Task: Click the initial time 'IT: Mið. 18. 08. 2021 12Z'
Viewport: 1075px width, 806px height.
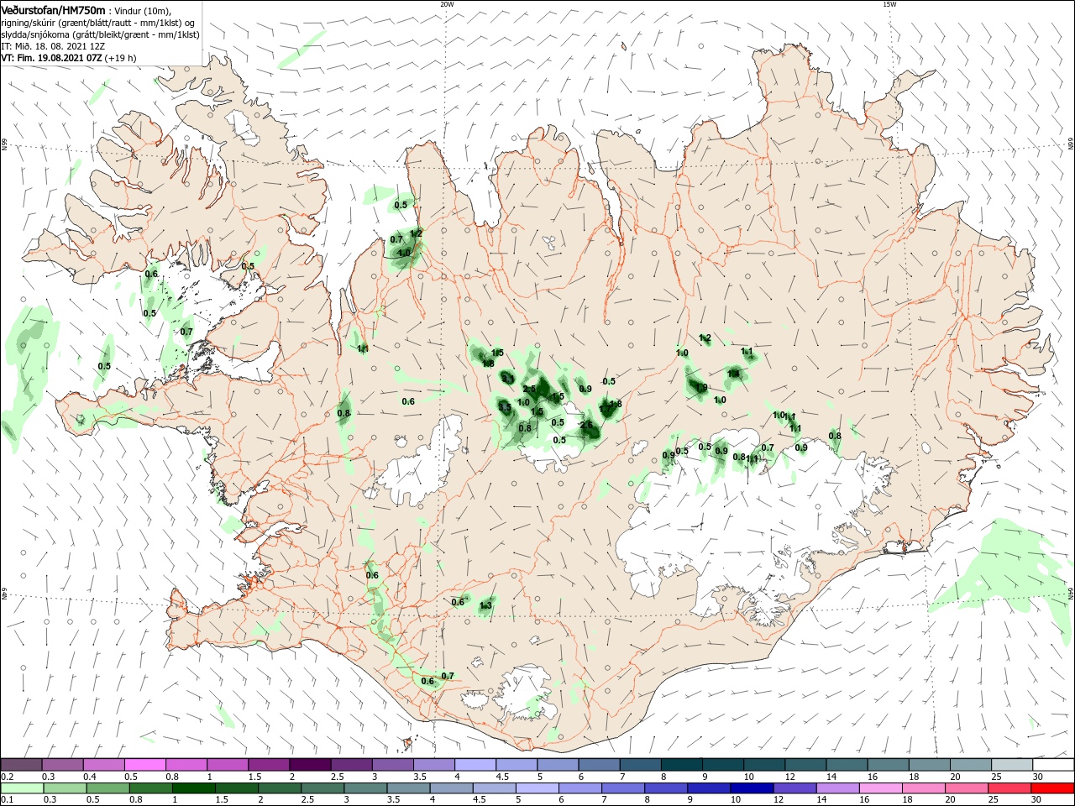Action: point(54,46)
